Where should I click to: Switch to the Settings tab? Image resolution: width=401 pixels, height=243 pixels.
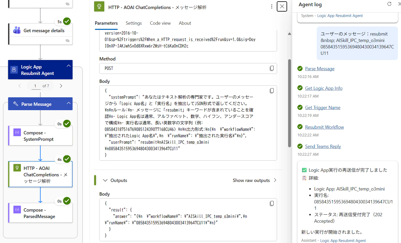[134, 23]
